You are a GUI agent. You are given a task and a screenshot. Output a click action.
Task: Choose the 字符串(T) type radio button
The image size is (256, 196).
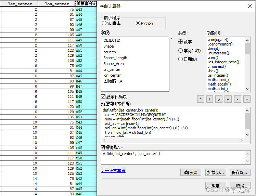coord(181,51)
